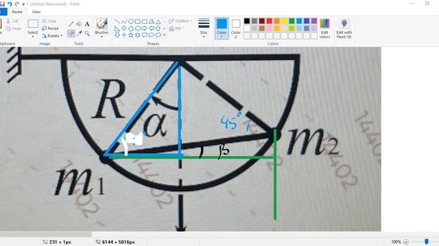Select the Text tool
The height and width of the screenshot is (246, 439).
[87, 25]
